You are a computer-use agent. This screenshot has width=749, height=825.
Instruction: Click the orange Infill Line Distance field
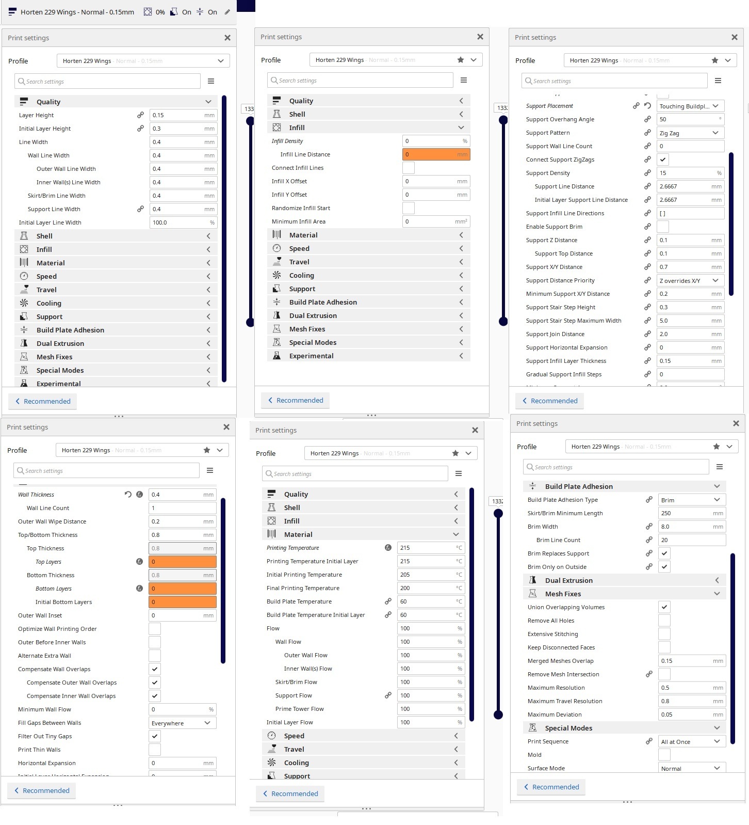pos(436,154)
